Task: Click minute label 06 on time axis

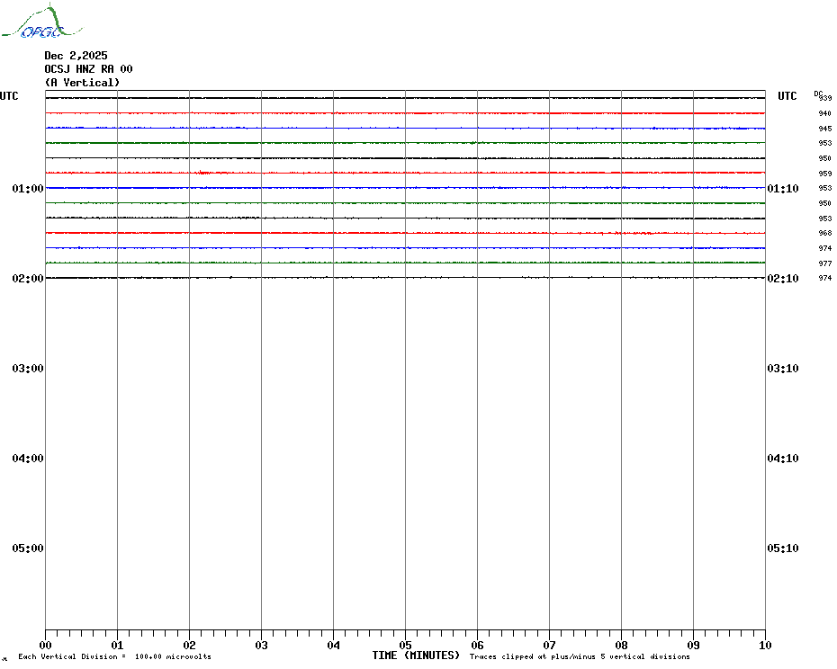Action: (x=477, y=645)
